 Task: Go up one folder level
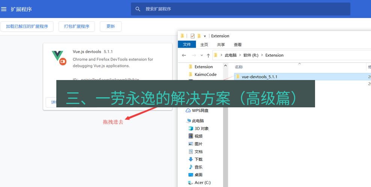[x=208, y=55]
